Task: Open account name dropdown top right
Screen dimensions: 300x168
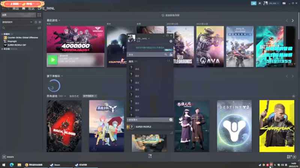Action: [274, 3]
